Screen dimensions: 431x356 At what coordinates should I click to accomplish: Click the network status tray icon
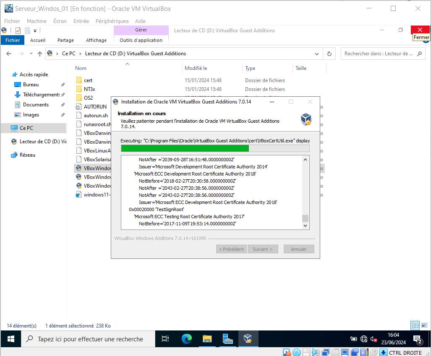(x=363, y=339)
